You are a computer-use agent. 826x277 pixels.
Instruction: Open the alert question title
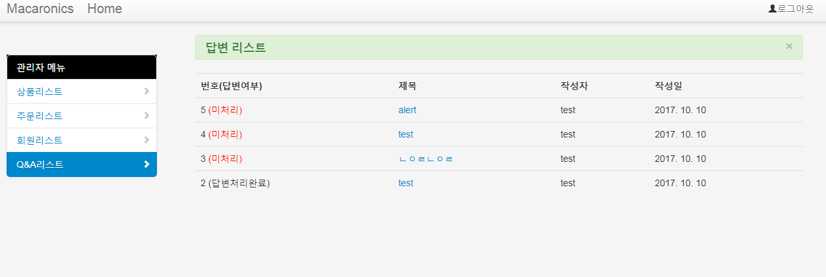(x=407, y=110)
